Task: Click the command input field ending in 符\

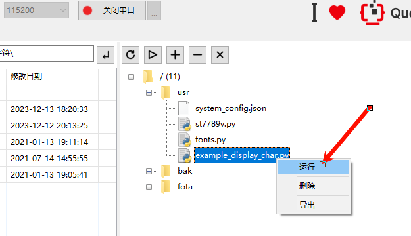Action: (x=47, y=54)
